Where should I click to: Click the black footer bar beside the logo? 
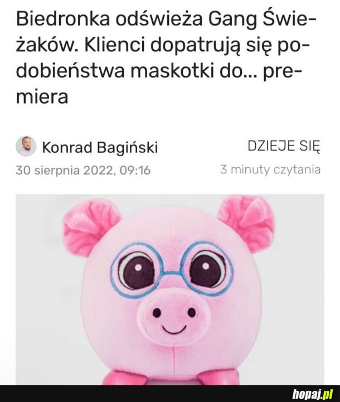[143, 394]
